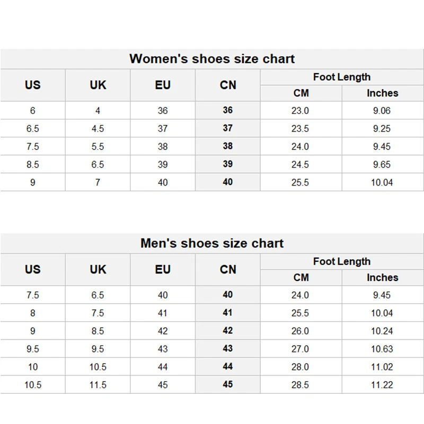Select the Inches subheader in men's chart
Image resolution: width=424 pixels, height=424 pixels.
pos(383,277)
